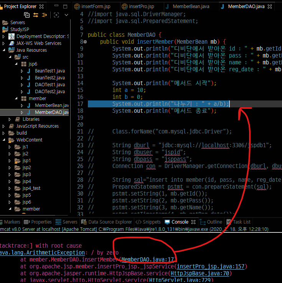Screen dimensions: 282x283
Task: Select the MemberDAO.java editor tab
Action: click(x=243, y=7)
